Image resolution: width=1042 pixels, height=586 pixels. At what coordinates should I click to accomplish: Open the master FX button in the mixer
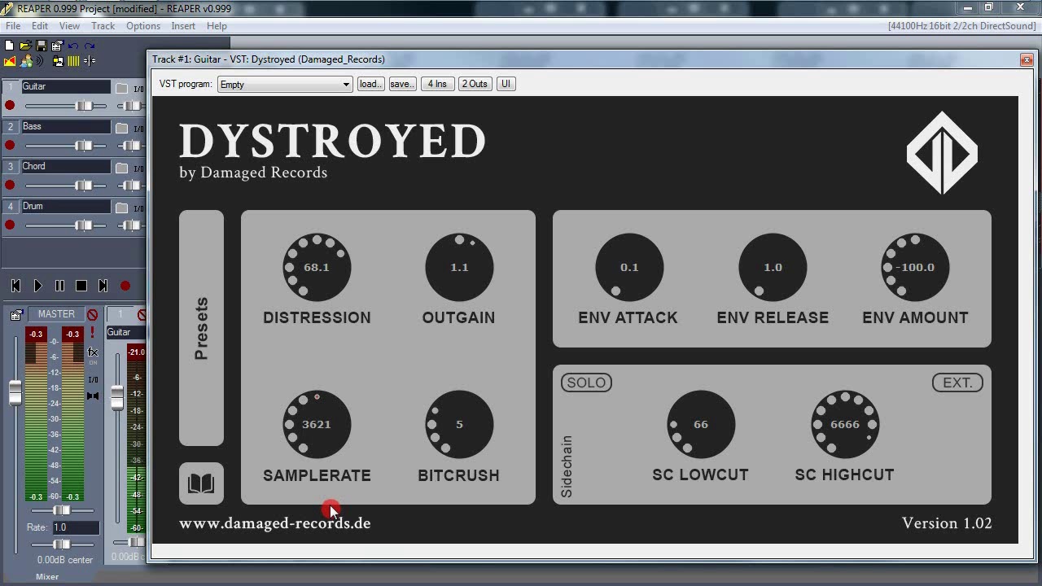(93, 352)
